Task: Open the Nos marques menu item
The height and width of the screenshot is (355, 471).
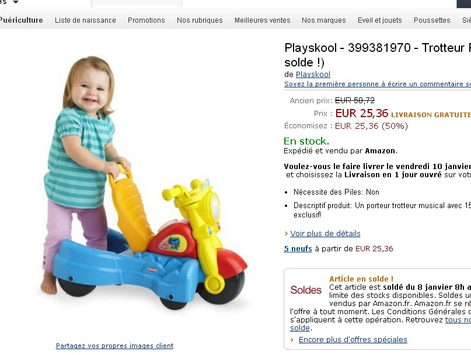Action: point(324,20)
